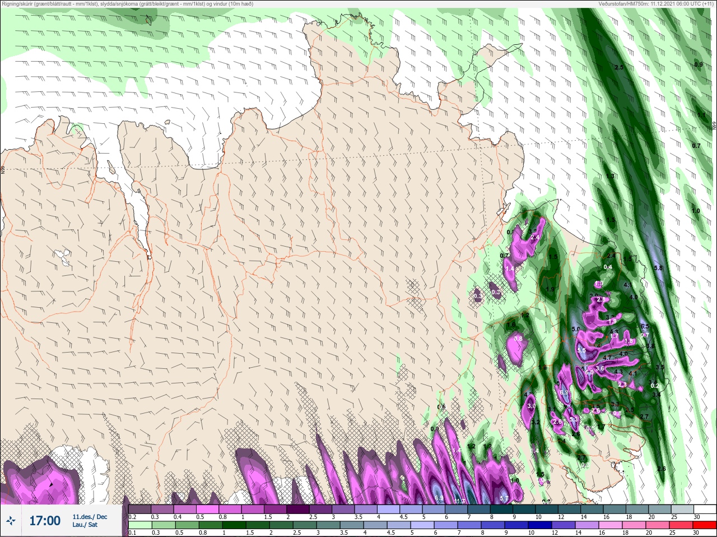This screenshot has height=537, width=717.
Task: Pick the upper-row legend swatch labeled 0.5
Action: tap(208, 509)
